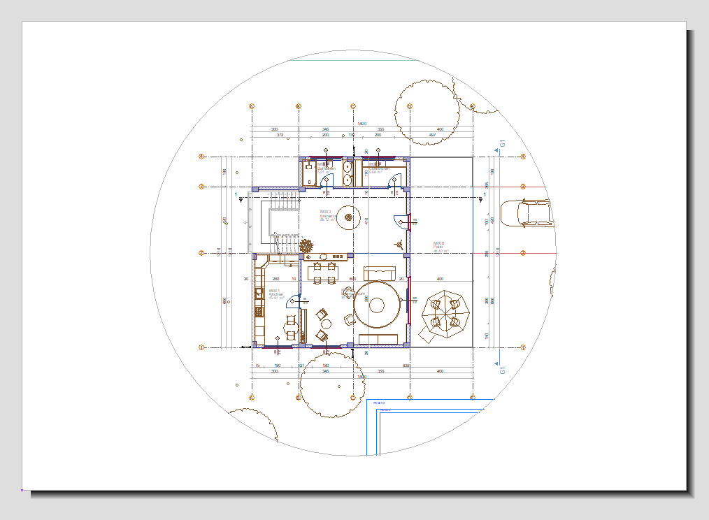Select the bathroom double sink vanity
Screen dimensions: 709x520
[x=348, y=173]
